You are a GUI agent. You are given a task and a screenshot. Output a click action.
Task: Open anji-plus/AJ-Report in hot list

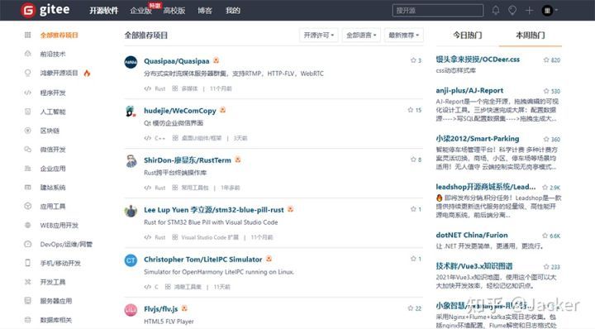(469, 90)
